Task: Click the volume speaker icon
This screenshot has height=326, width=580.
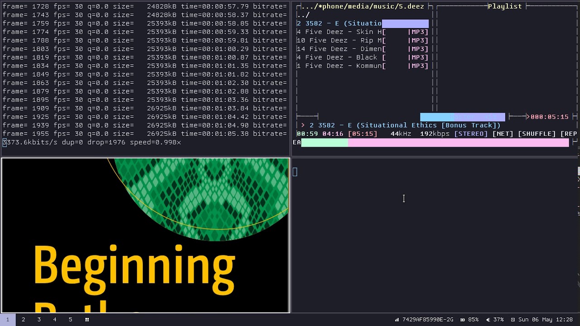Action: coord(488,320)
